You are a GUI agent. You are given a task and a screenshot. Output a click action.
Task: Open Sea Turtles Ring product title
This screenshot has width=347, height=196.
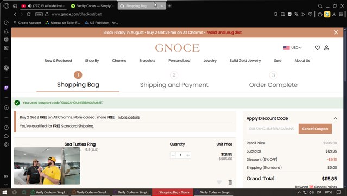point(80,144)
